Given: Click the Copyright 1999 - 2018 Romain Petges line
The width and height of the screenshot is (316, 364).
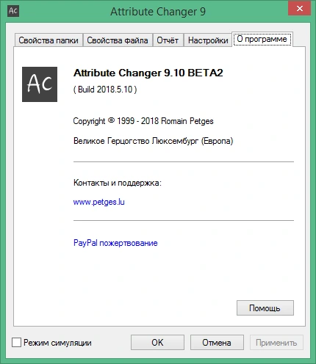Looking at the screenshot, I should click(x=143, y=121).
